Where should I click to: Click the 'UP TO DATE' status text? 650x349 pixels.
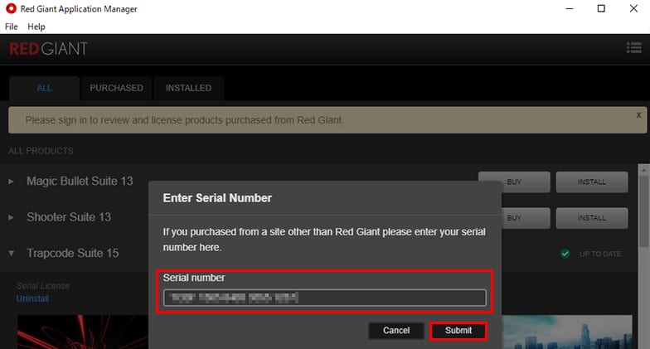point(600,254)
